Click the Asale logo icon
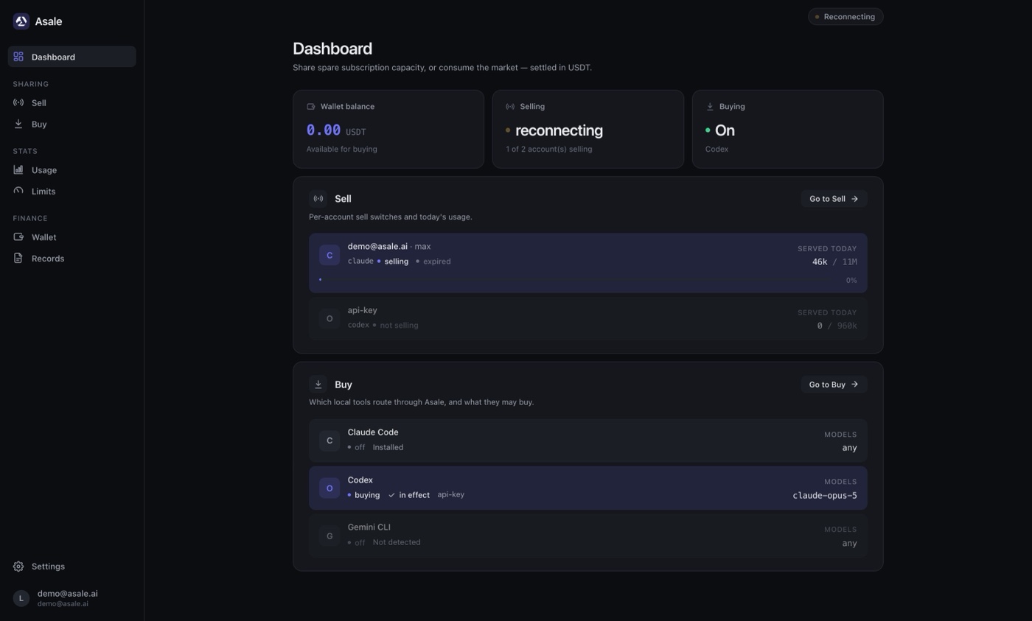Viewport: 1032px width, 621px height. click(x=21, y=21)
